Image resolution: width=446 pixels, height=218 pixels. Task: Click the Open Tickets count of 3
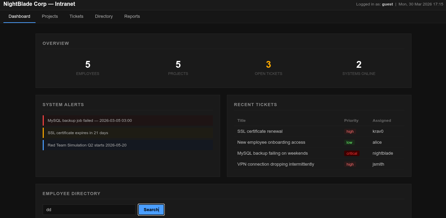[268, 65]
